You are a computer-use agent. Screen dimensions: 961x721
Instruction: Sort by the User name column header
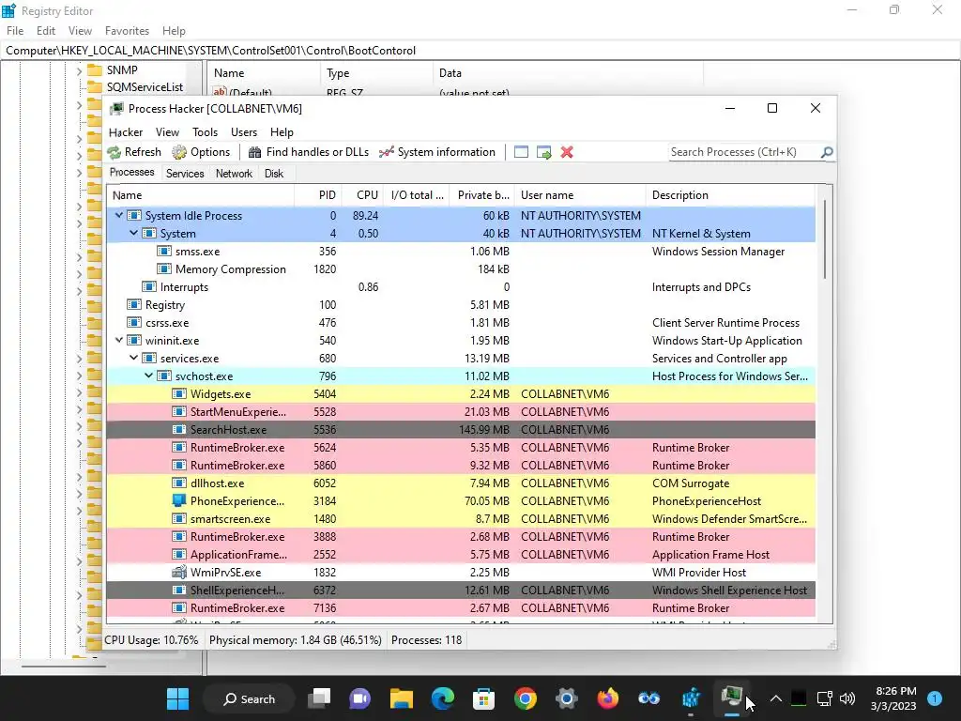point(580,195)
